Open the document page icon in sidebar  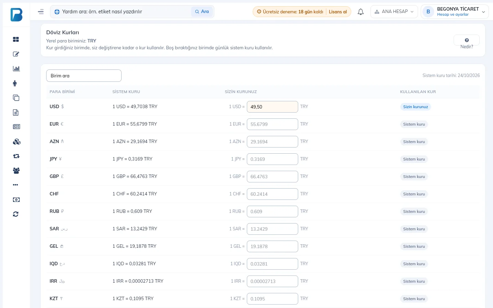point(16,112)
